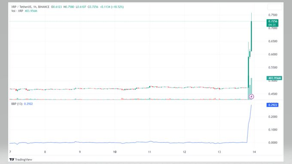
Task: Click date label 14 on time axis
Action: pyautogui.click(x=254, y=152)
